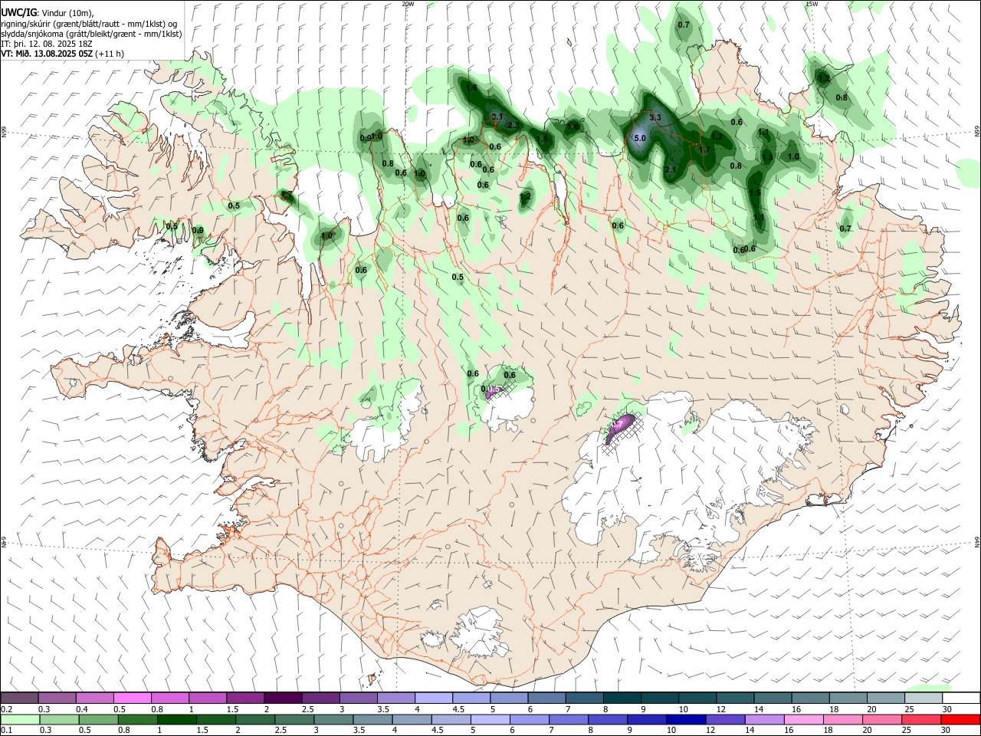Click the 'IT: þri. 12. 08. 2025 18Z' line
This screenshot has height=736, width=981.
tap(47, 44)
